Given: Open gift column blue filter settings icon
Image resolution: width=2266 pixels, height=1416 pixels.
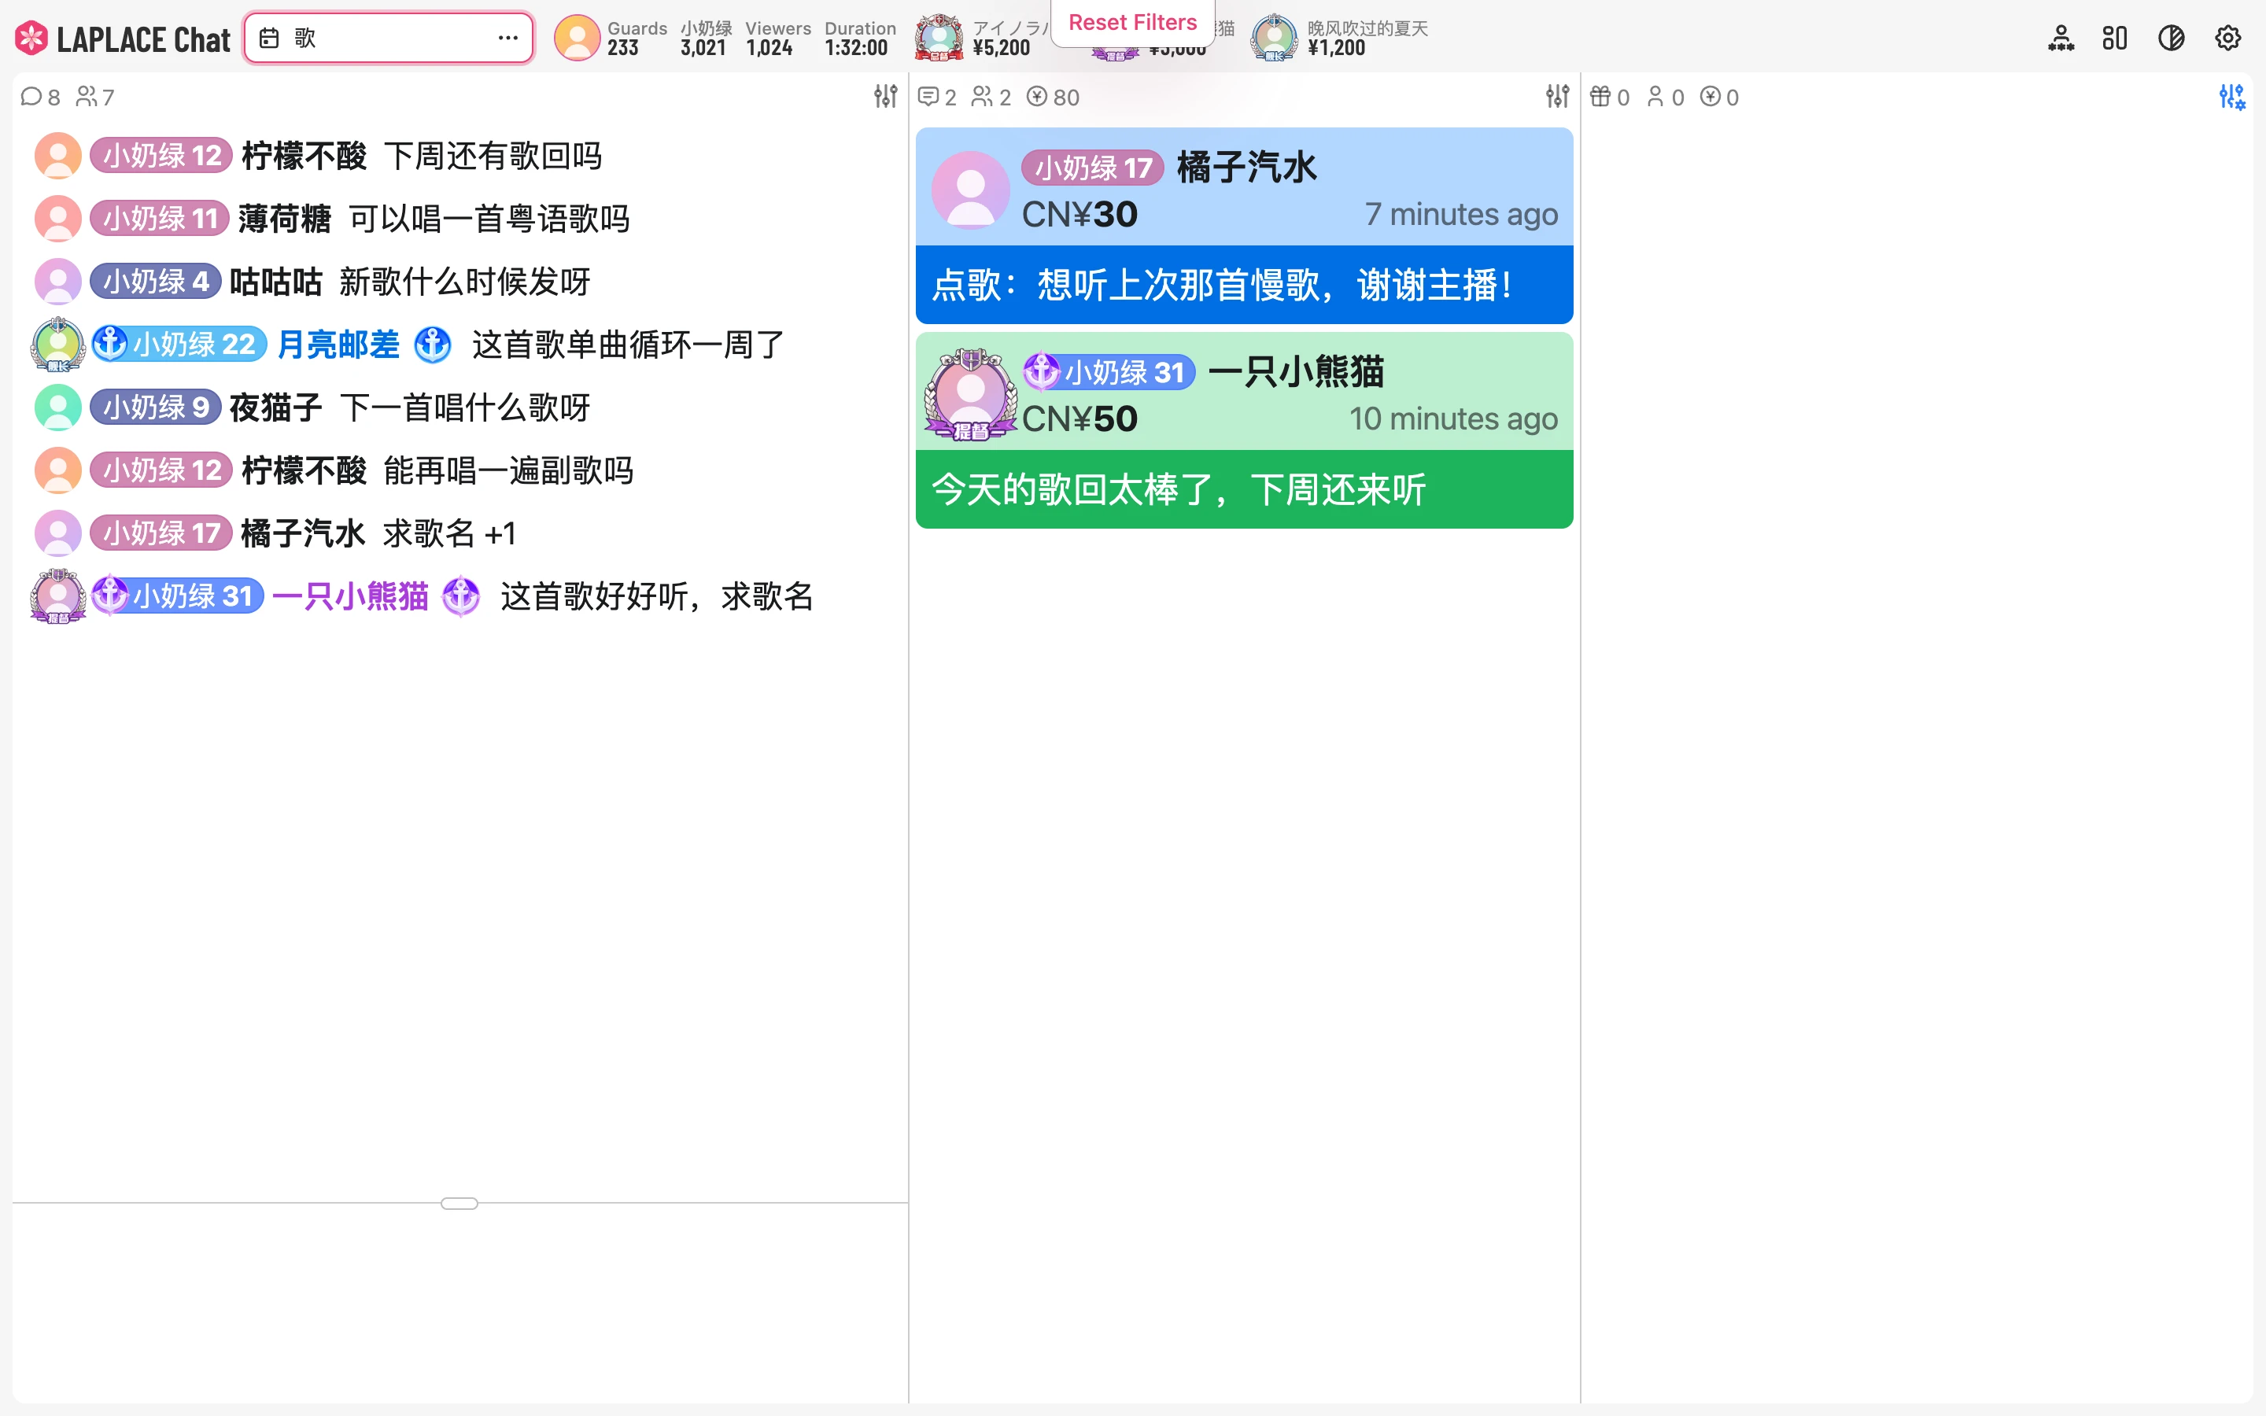Looking at the screenshot, I should point(2232,97).
